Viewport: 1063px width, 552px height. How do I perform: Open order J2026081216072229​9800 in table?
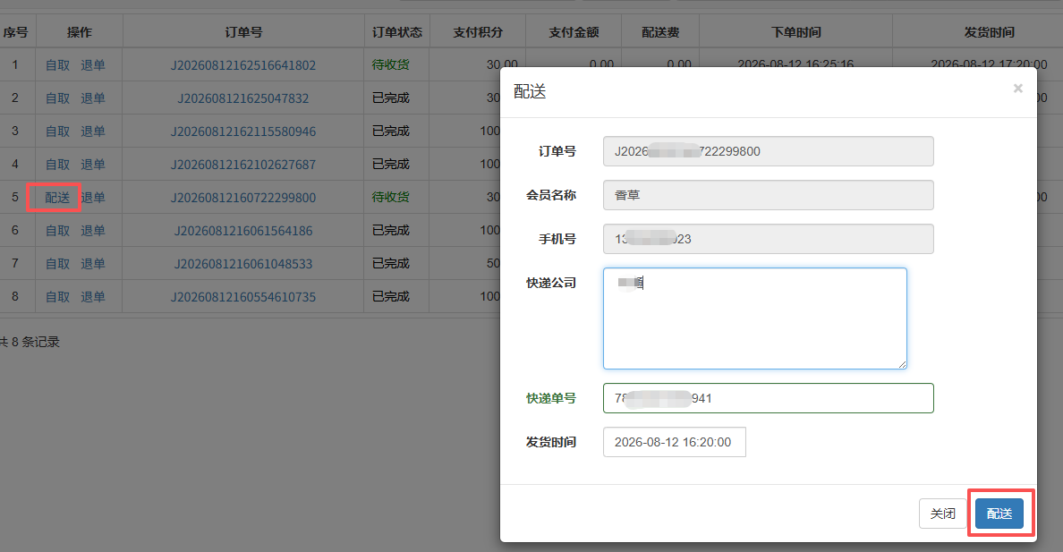coord(243,198)
